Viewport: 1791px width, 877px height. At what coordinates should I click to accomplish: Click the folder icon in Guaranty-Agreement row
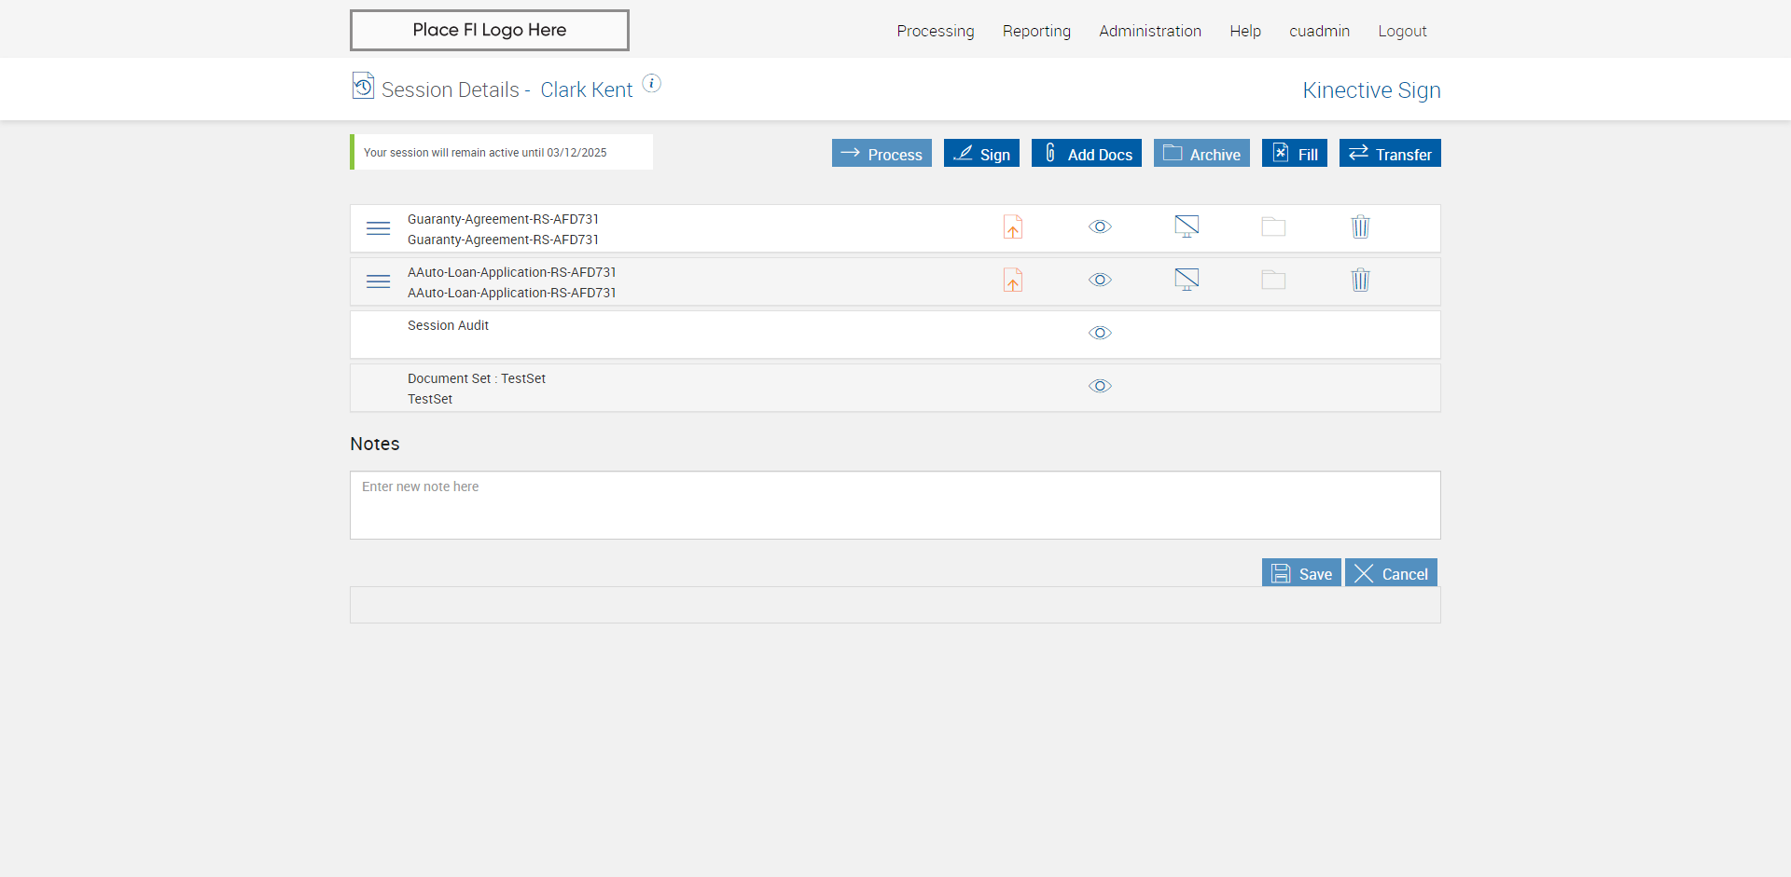tap(1273, 226)
